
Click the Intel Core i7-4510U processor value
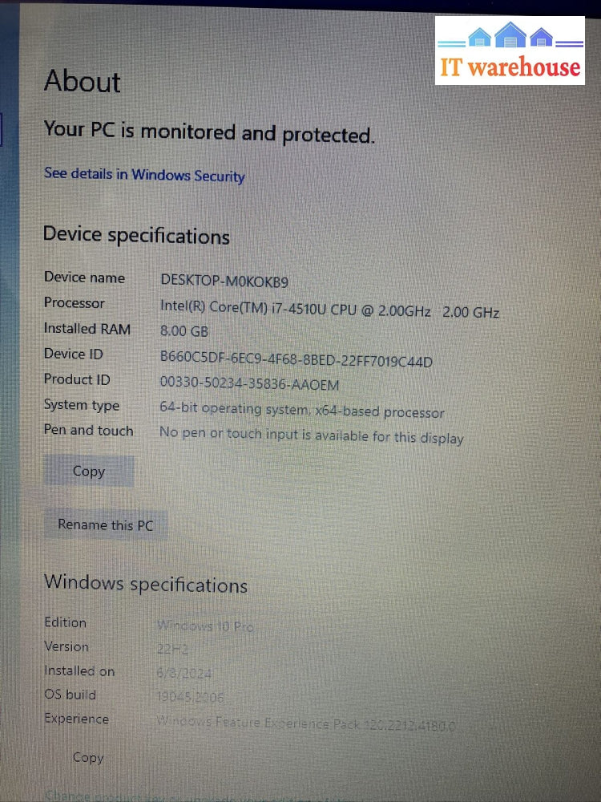point(329,309)
